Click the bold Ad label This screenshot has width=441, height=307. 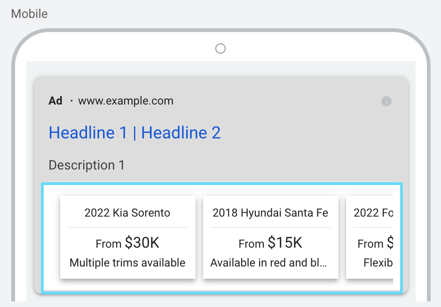coord(55,101)
